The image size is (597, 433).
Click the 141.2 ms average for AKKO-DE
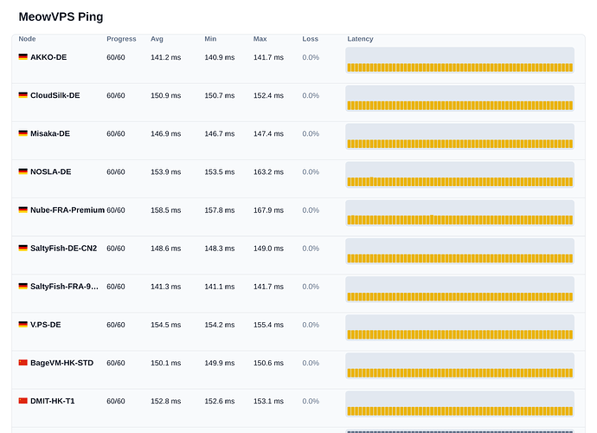(165, 57)
